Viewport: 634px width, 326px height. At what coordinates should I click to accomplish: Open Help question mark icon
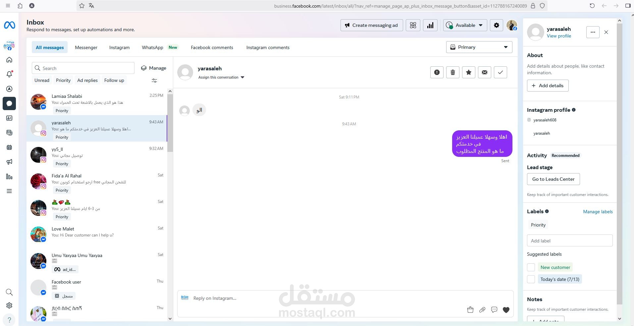(x=9, y=320)
